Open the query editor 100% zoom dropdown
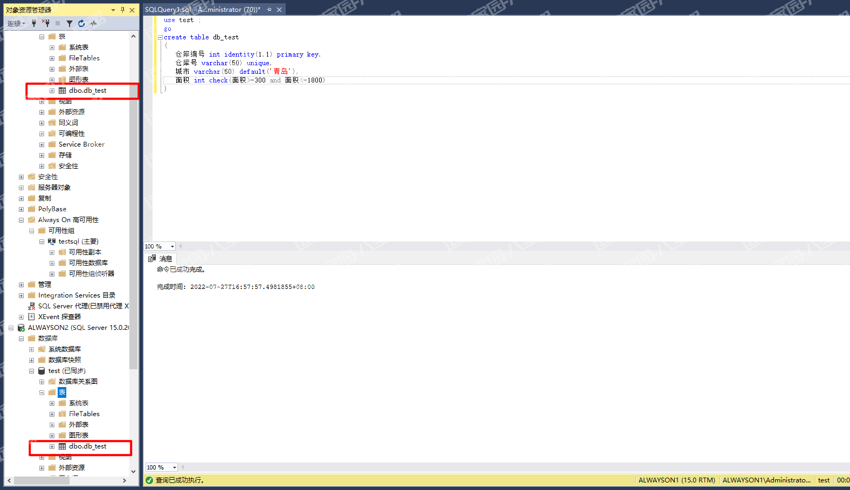 tap(172, 246)
